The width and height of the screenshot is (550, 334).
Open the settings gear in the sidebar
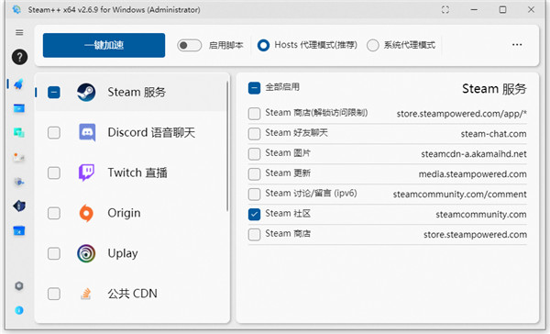19,286
